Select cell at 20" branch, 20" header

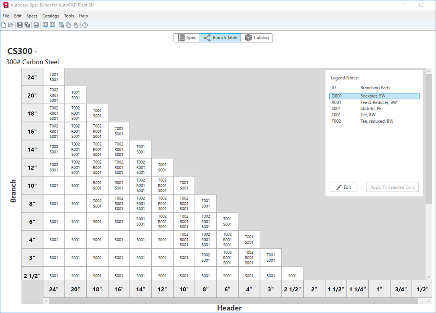coord(76,95)
